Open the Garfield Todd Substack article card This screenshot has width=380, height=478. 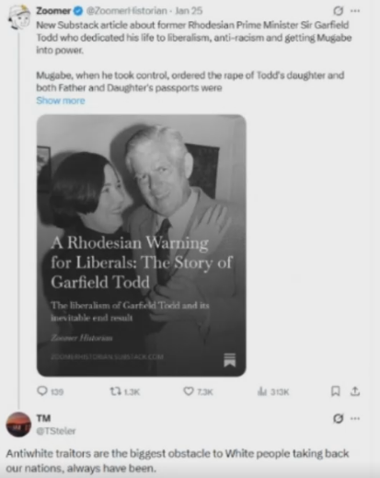pyautogui.click(x=142, y=245)
